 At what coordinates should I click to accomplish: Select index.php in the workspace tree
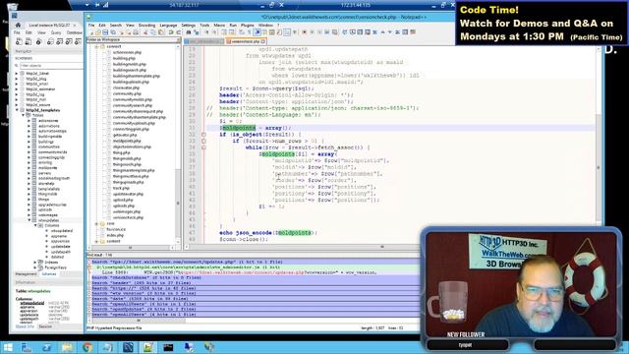tap(115, 235)
